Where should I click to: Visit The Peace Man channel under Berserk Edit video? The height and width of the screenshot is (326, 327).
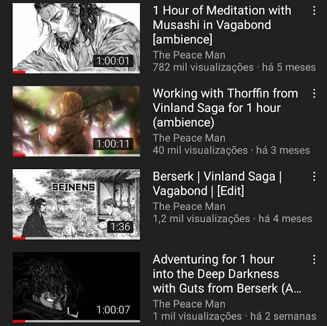click(x=189, y=206)
